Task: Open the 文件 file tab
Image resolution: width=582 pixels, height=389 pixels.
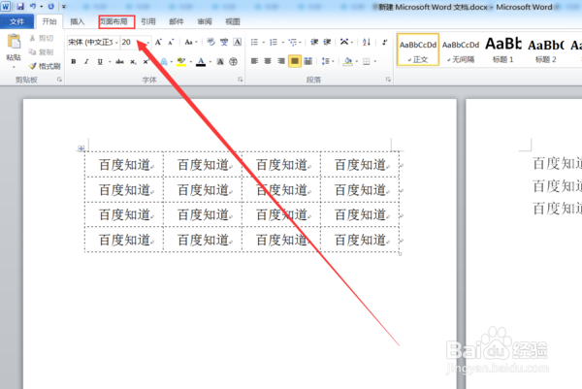Action: click(16, 21)
